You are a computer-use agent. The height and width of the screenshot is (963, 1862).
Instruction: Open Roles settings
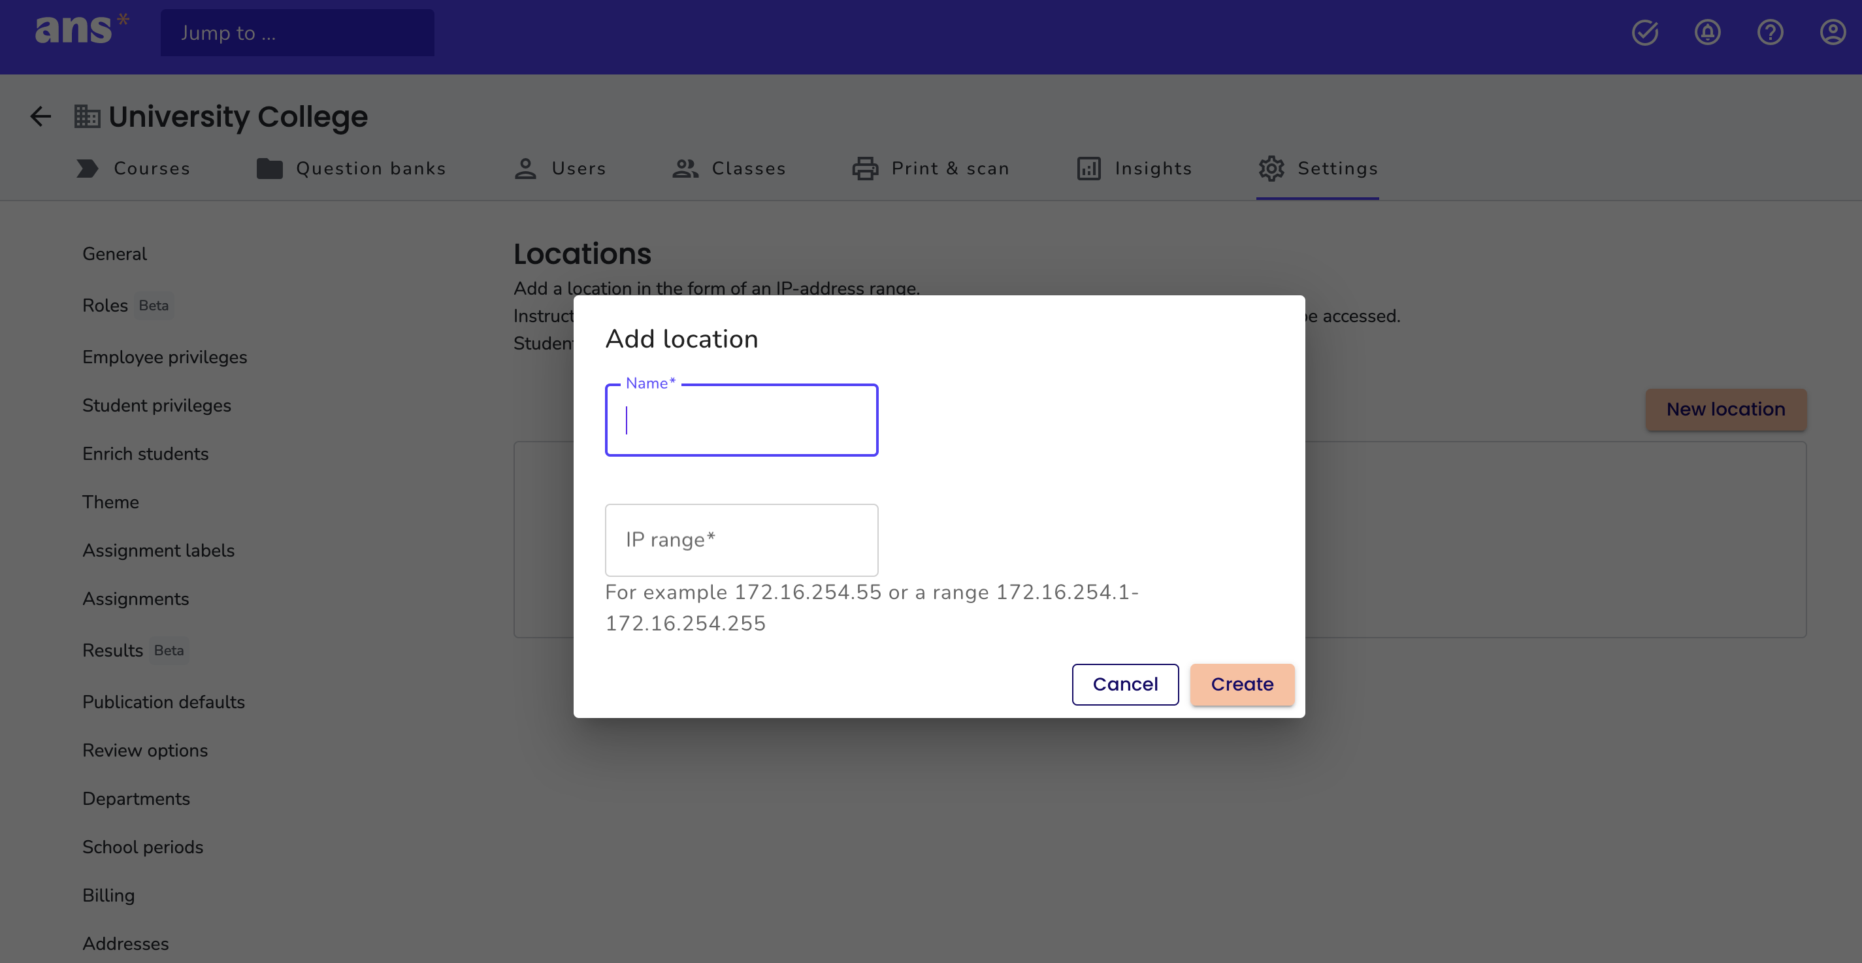point(105,305)
